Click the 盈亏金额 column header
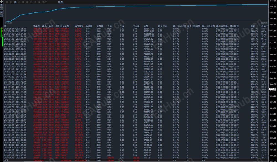Screen dimensions: 277x162 [x=65, y=26]
